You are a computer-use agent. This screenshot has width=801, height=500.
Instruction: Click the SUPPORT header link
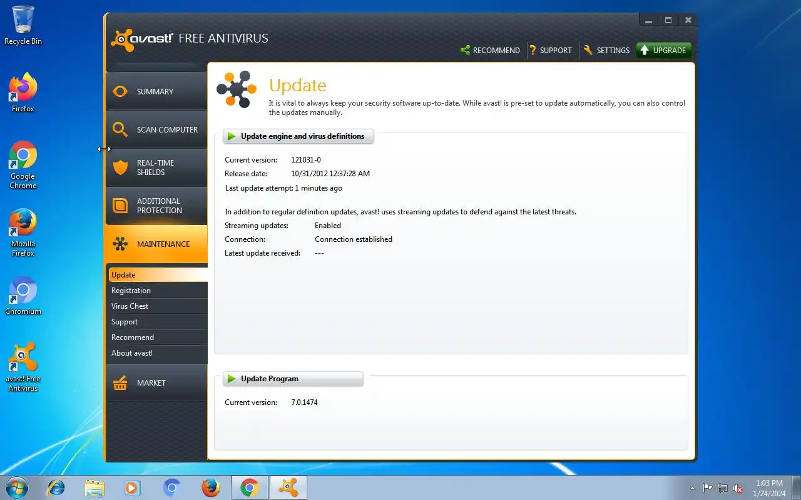551,50
